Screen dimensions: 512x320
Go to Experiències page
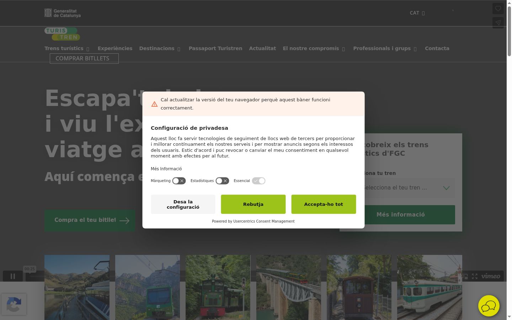pyautogui.click(x=115, y=48)
